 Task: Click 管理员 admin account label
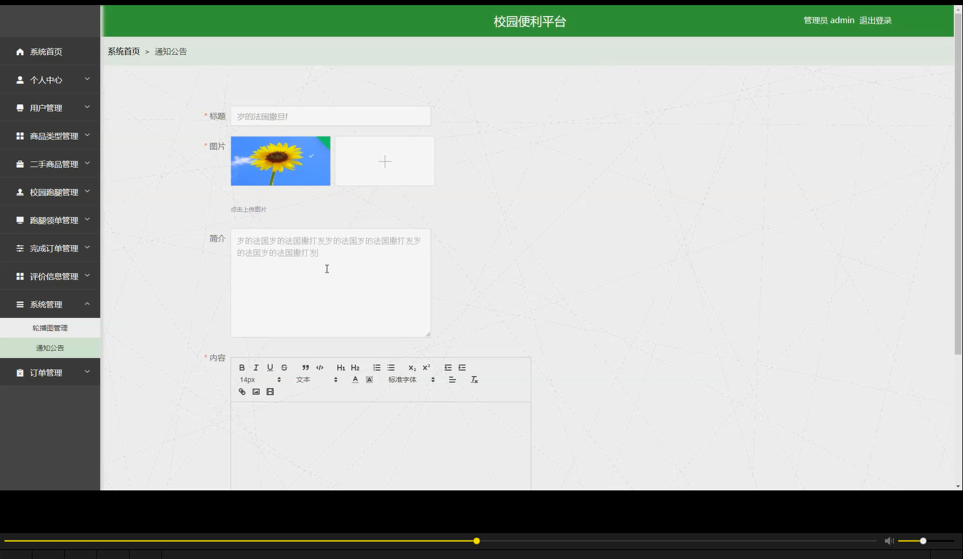point(829,20)
